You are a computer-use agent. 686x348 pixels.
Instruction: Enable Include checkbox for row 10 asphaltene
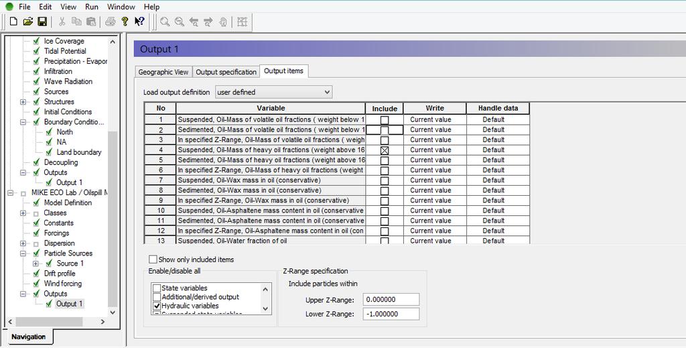pyautogui.click(x=385, y=211)
